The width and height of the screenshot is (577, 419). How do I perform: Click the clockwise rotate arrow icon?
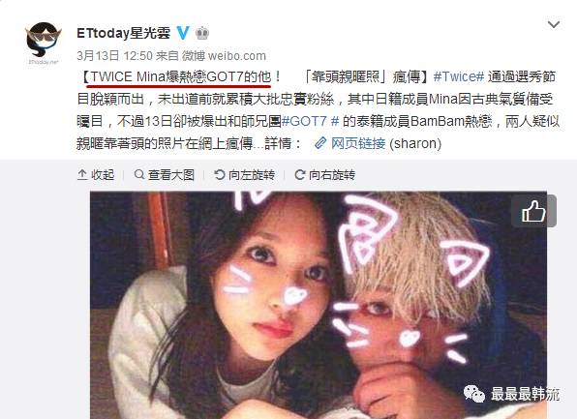[x=300, y=175]
